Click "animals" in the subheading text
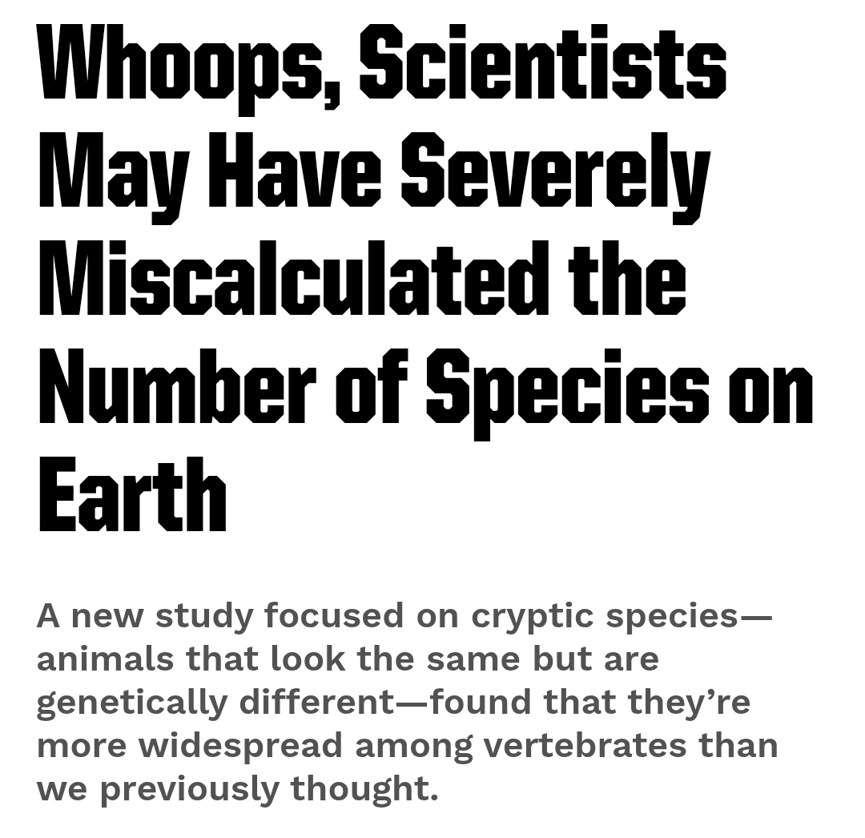This screenshot has height=838, width=865. [x=106, y=659]
